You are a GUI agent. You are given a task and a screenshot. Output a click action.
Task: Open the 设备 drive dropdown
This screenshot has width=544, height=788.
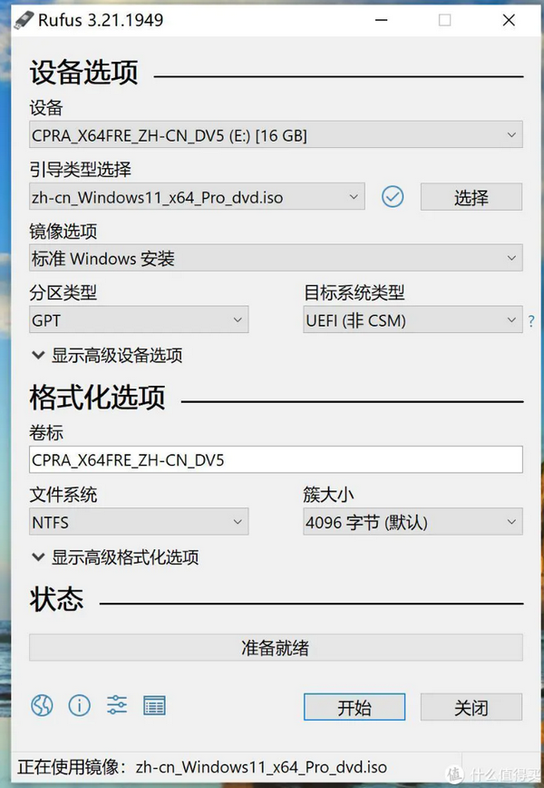(x=276, y=136)
